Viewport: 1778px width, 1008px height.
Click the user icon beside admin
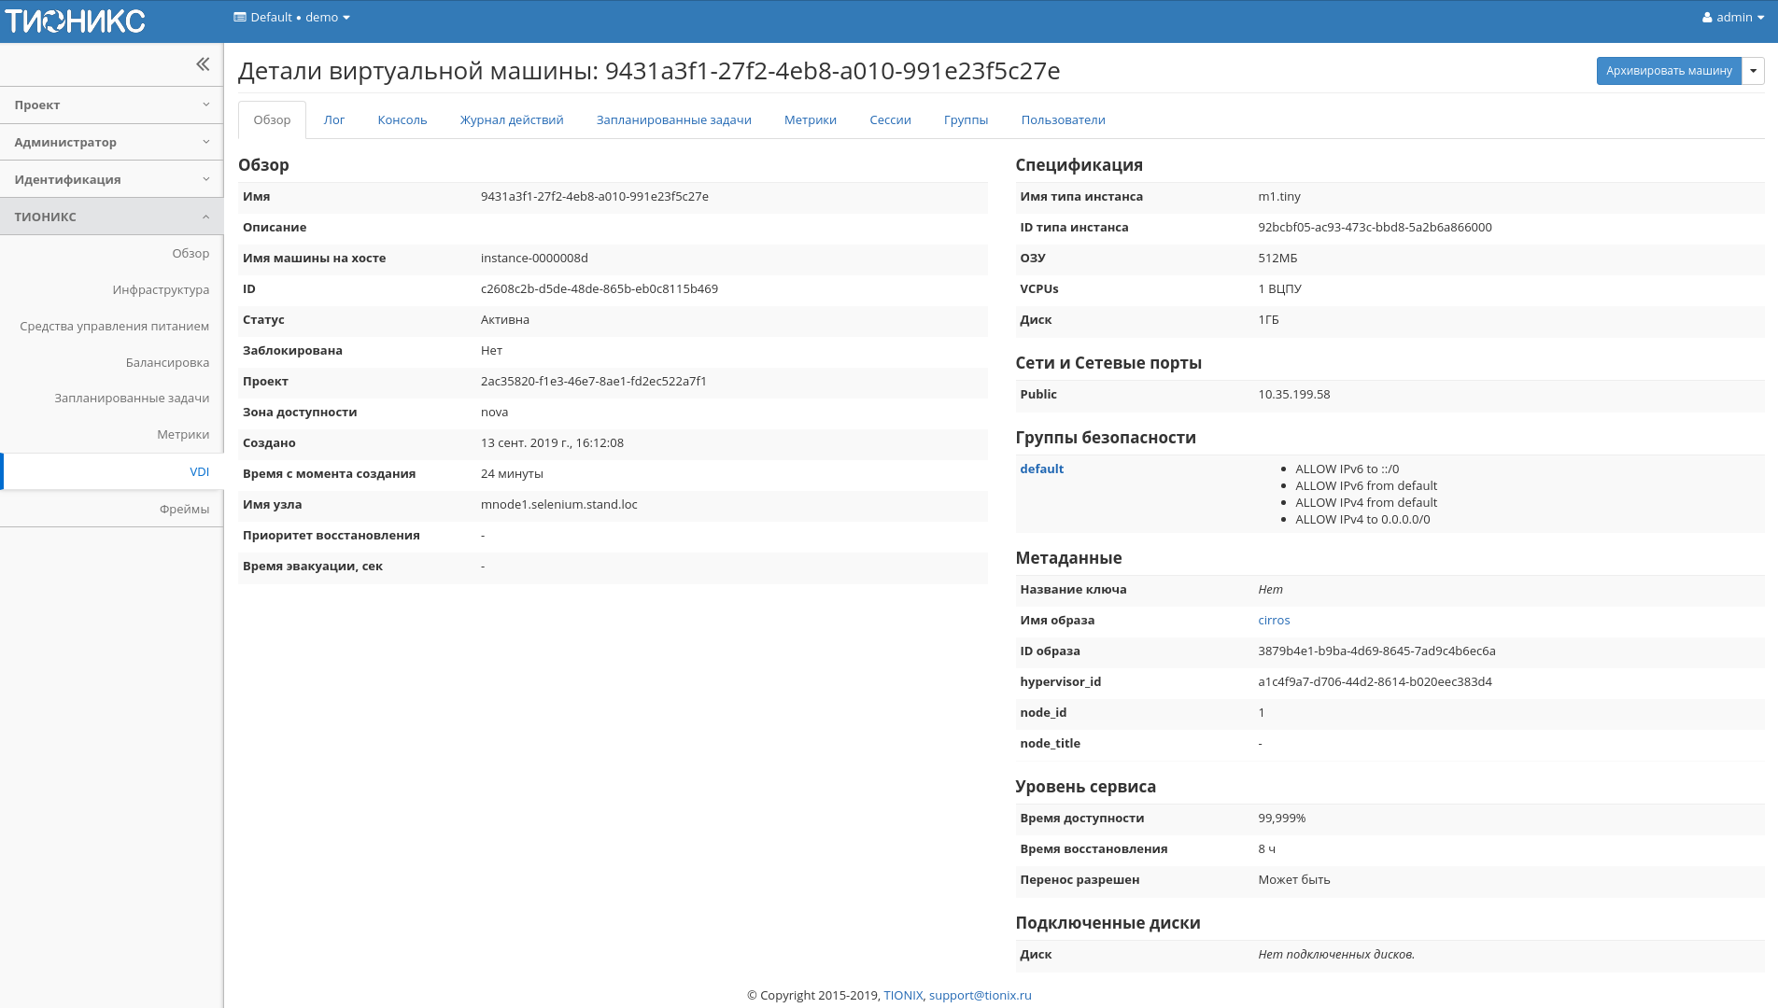click(x=1705, y=16)
